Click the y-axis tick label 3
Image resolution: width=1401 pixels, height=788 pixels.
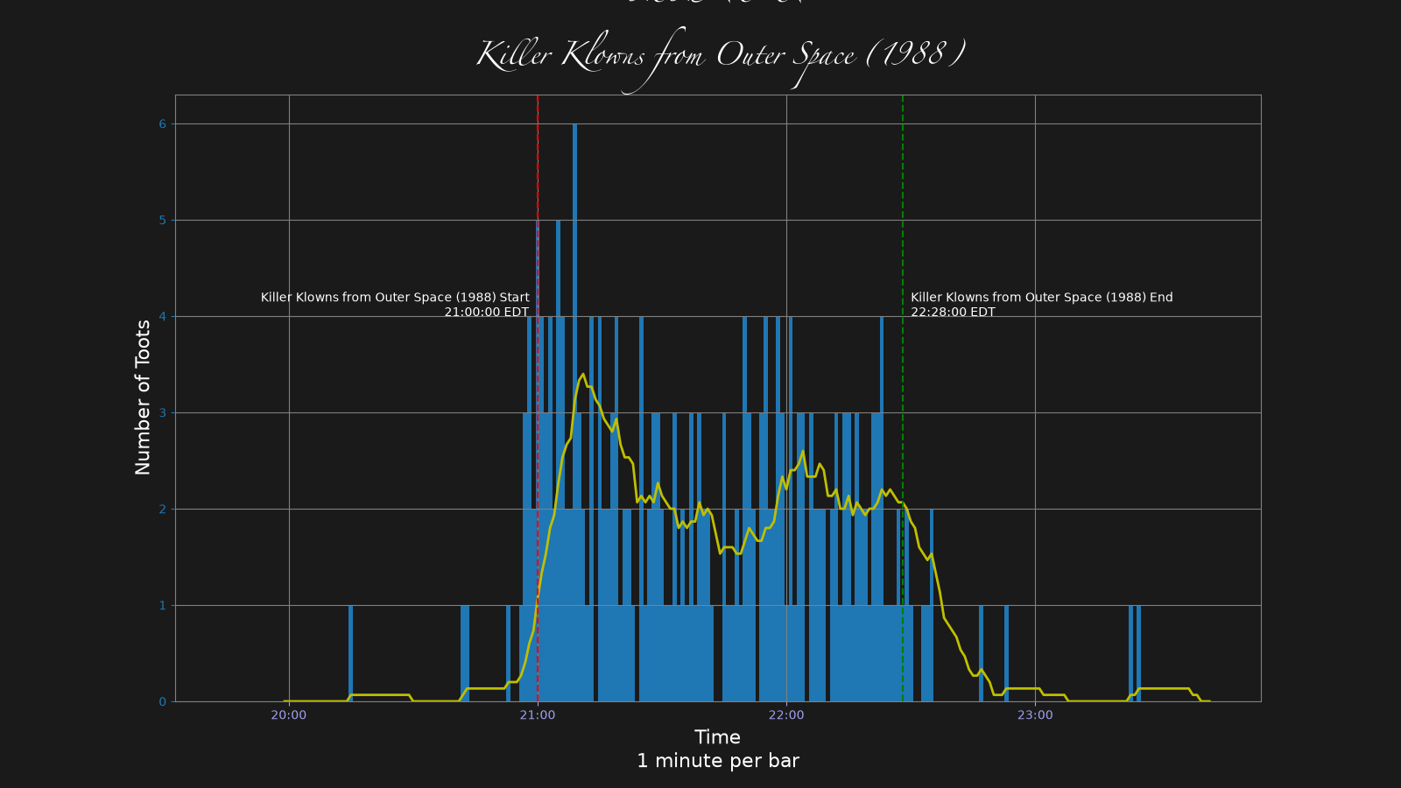point(162,413)
